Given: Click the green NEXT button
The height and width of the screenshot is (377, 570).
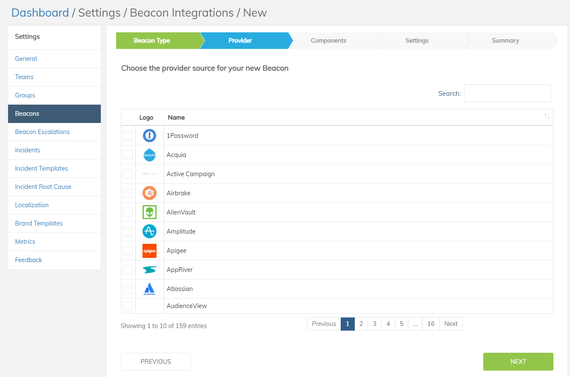Looking at the screenshot, I should point(518,362).
